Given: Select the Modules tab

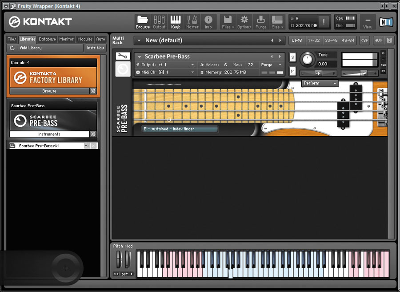Looking at the screenshot, I should click(85, 39).
